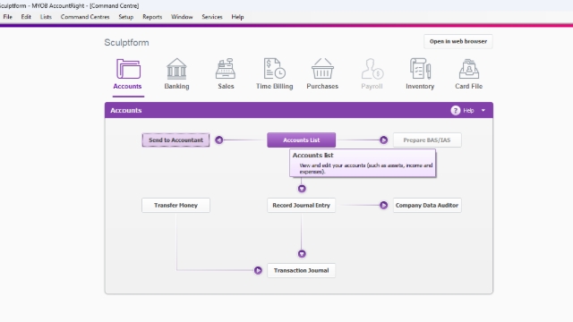Click arrow pointing to Company Data Auditor
573x322 pixels.
pos(383,205)
